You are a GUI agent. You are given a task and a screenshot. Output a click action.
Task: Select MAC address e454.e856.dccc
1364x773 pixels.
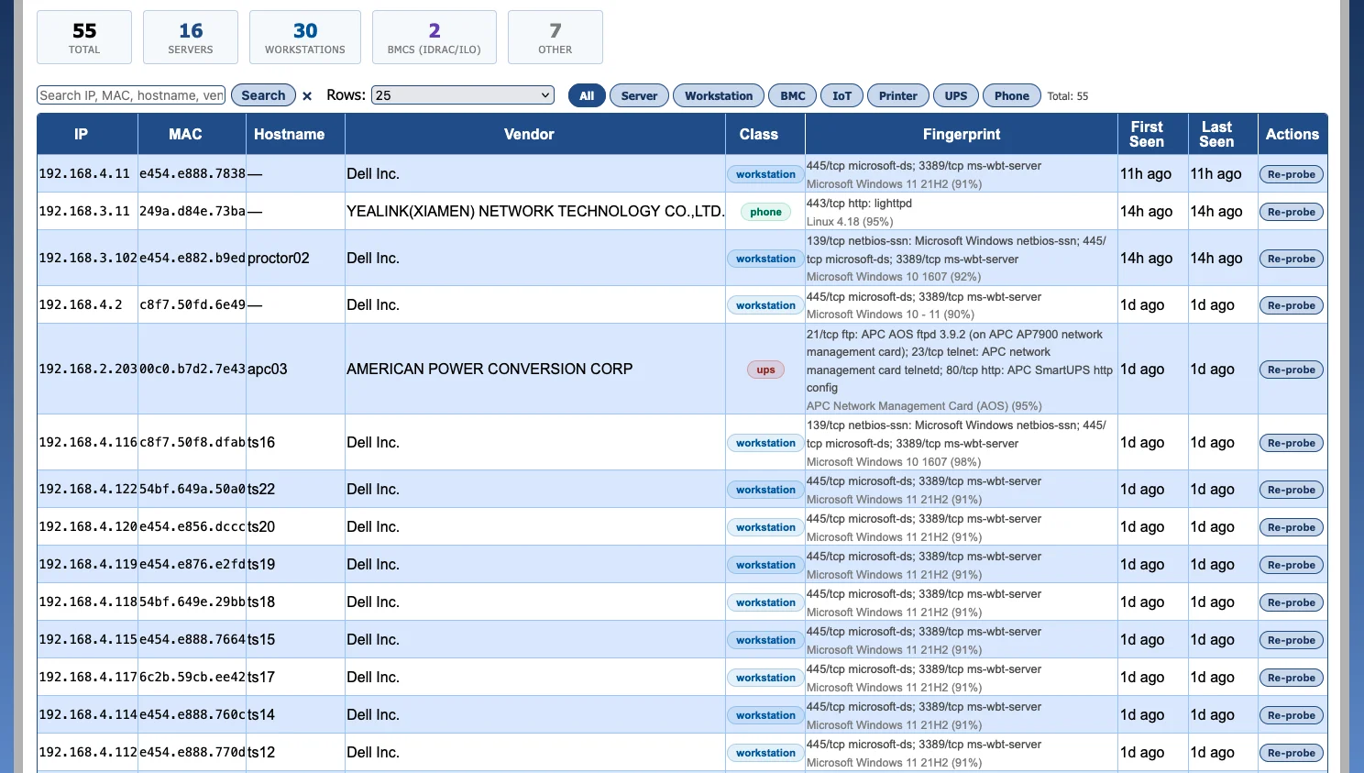pos(192,526)
